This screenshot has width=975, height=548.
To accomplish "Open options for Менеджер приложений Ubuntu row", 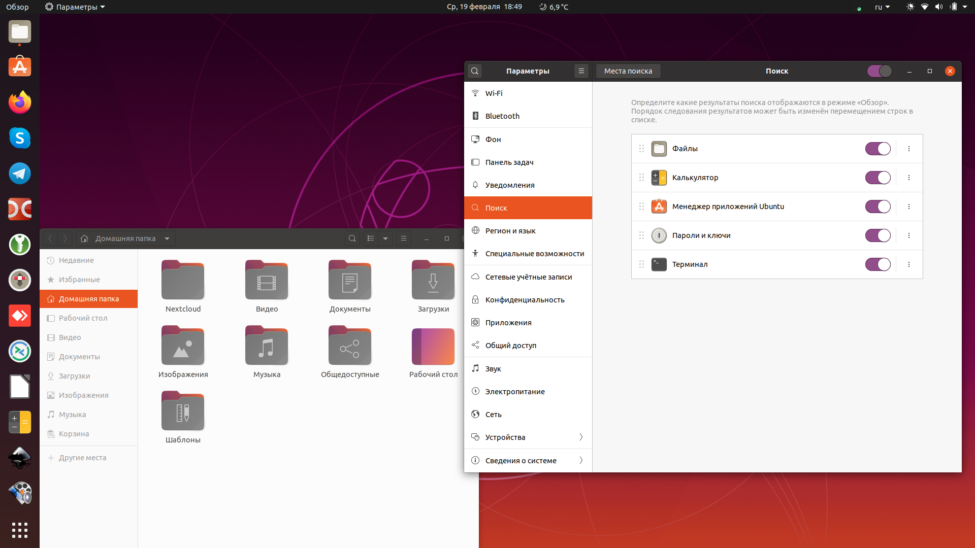I will click(x=909, y=207).
